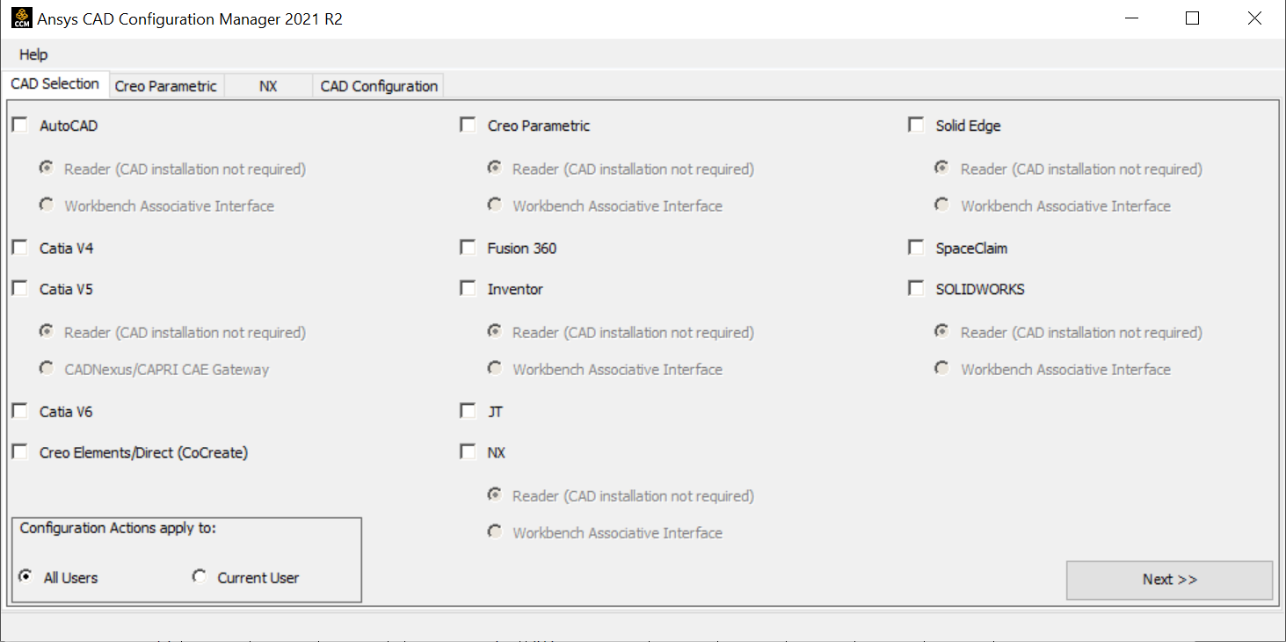Switch to the CAD Configuration tab
The width and height of the screenshot is (1286, 642).
[x=379, y=86]
